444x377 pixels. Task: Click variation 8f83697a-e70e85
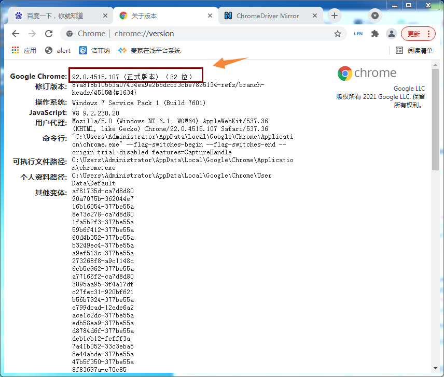tap(99, 370)
